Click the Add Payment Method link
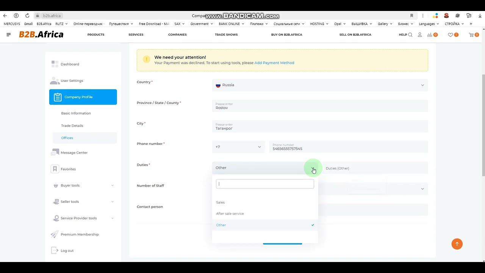 coord(274,63)
